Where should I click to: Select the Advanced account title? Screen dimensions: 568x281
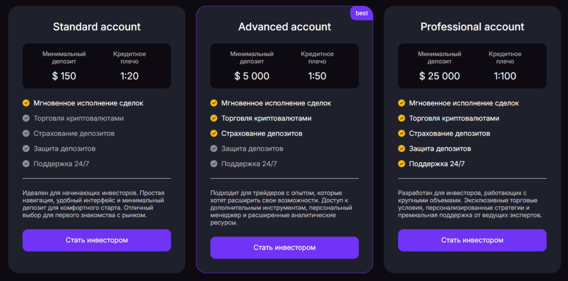pyautogui.click(x=285, y=27)
